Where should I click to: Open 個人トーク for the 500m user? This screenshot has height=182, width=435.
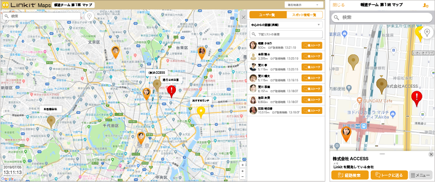point(312,45)
